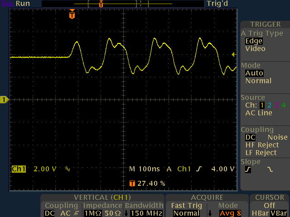Click the trigger level arrow on the right edge

coord(234,55)
